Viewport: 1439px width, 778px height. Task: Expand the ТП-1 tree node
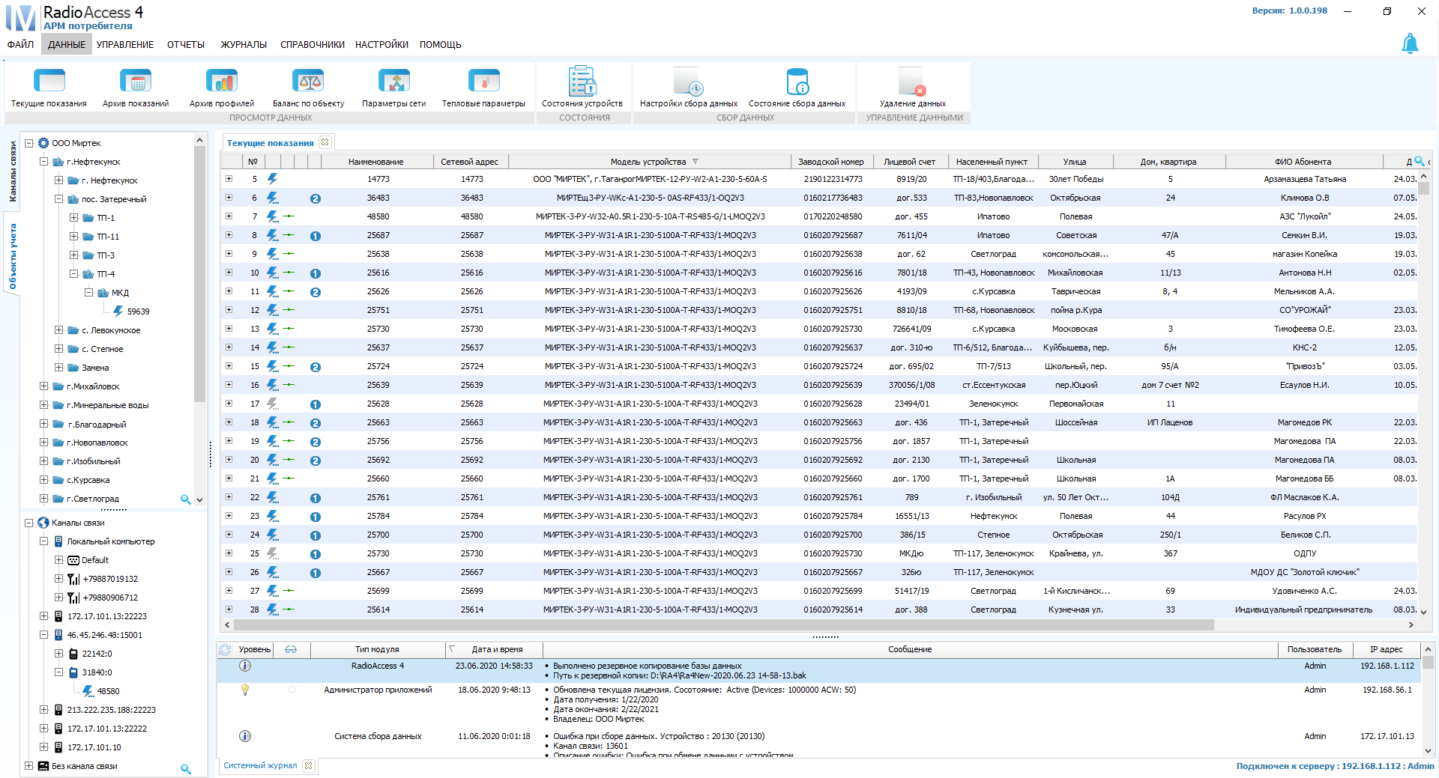coord(73,218)
